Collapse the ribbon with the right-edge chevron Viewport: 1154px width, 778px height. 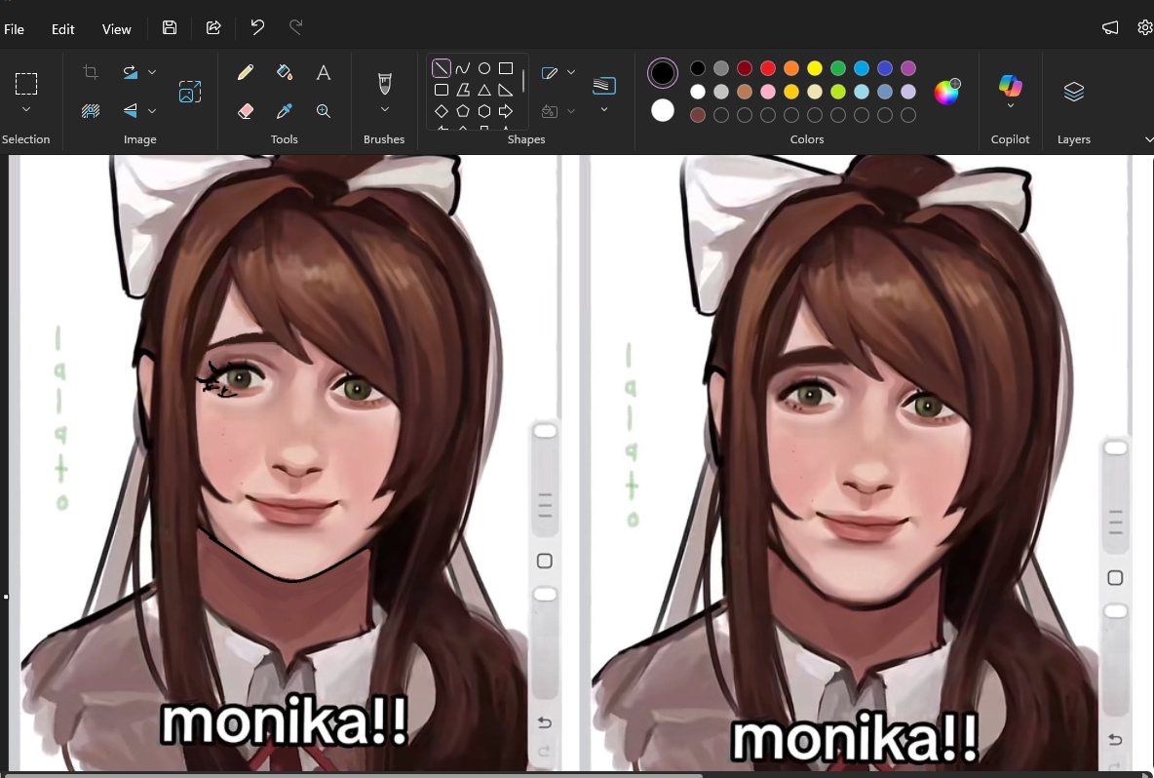point(1148,139)
